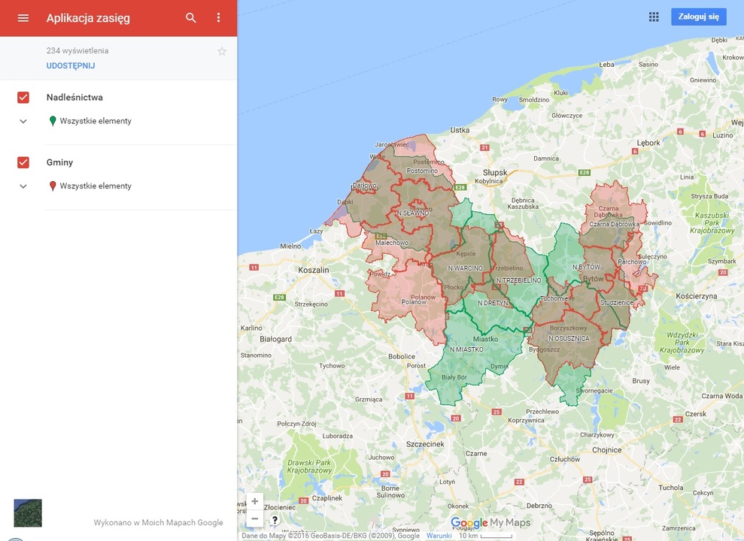Open the Google apps grid
744x541 pixels.
(654, 17)
